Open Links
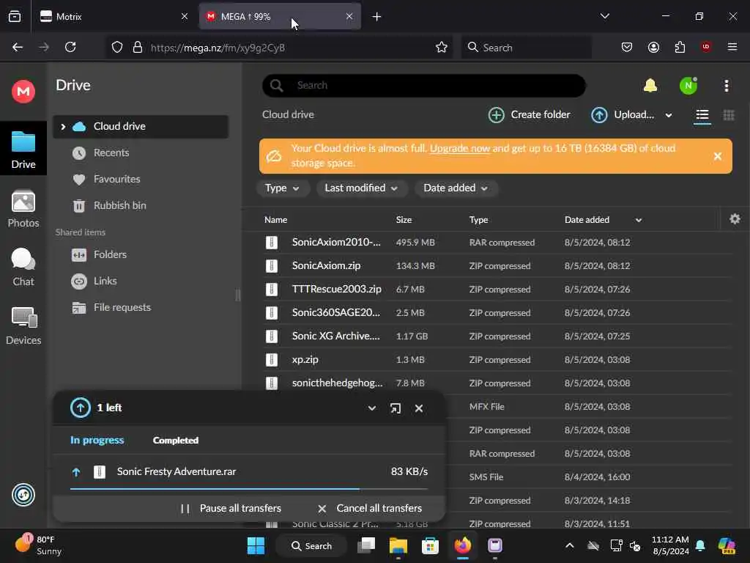The width and height of the screenshot is (750, 563). tap(105, 281)
